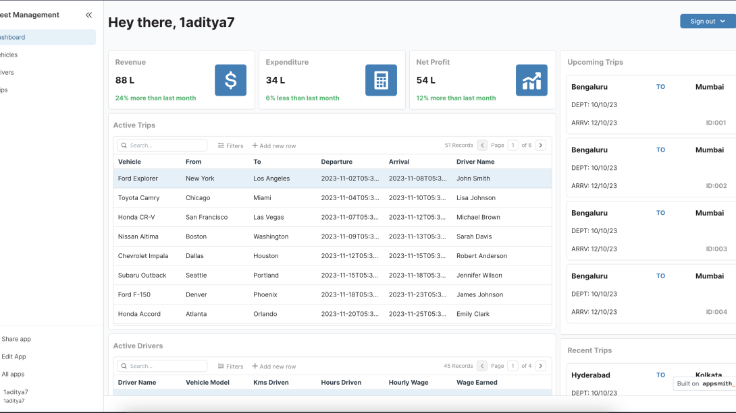Click the Expenditure calculator icon

[x=381, y=80]
